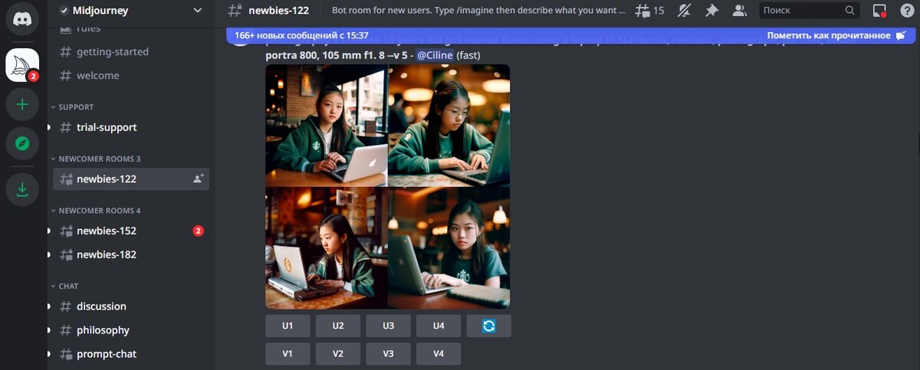Open inbox icon in header
The height and width of the screenshot is (370, 920).
point(879,11)
